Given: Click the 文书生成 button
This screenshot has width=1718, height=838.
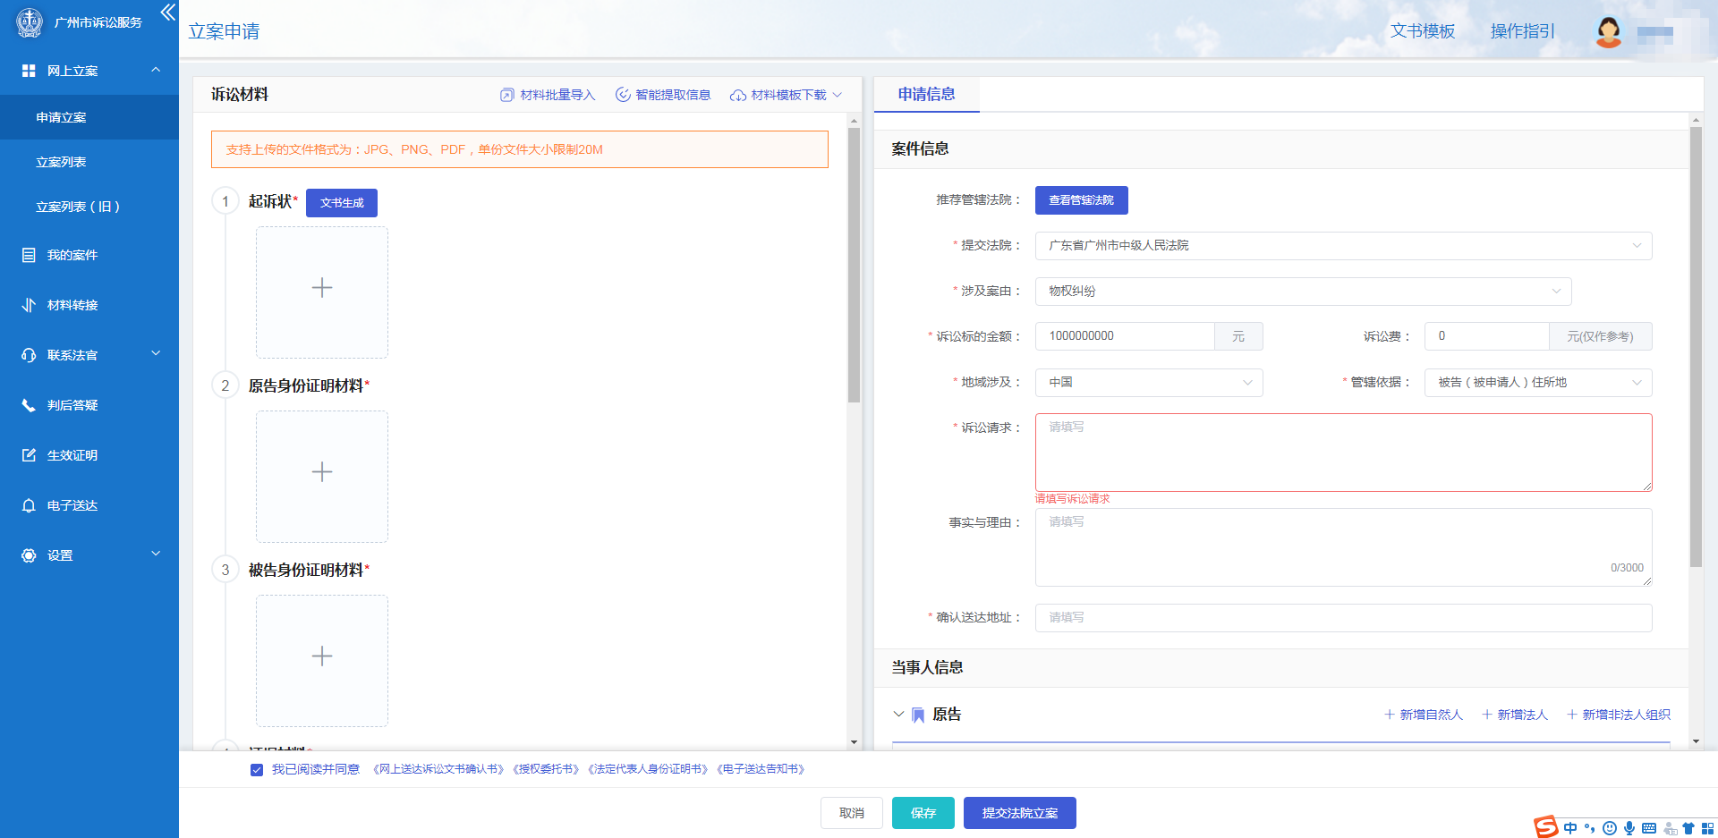Looking at the screenshot, I should click(x=342, y=203).
